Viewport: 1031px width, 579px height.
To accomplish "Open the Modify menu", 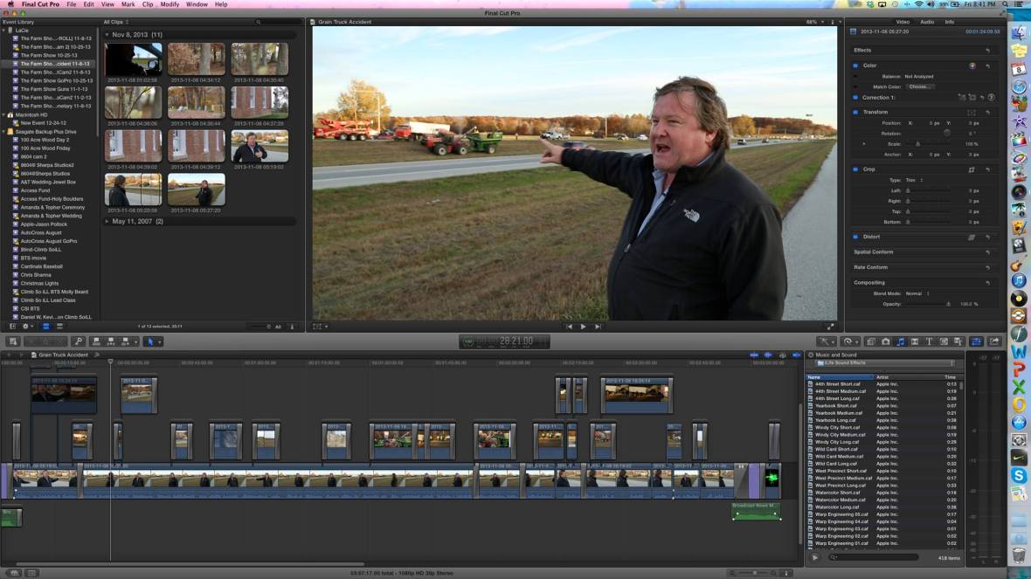I will [170, 4].
